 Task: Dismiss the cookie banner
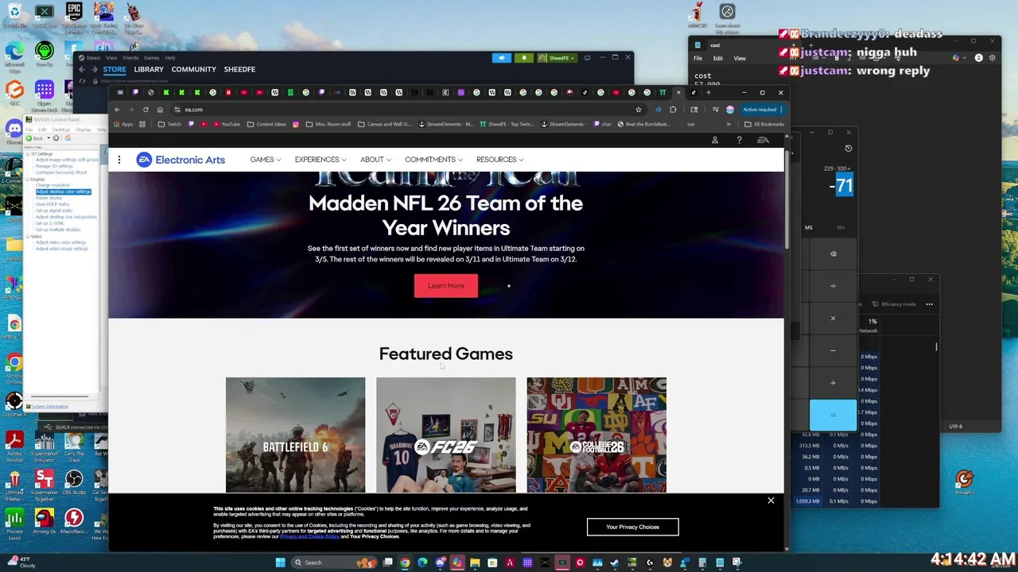pyautogui.click(x=771, y=500)
